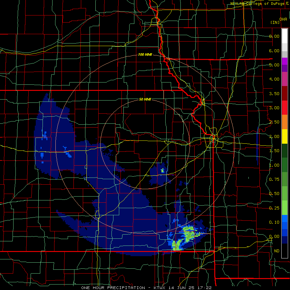The width and height of the screenshot is (290, 290).
Task: Click the black ND legend swatch
Action: point(285,251)
